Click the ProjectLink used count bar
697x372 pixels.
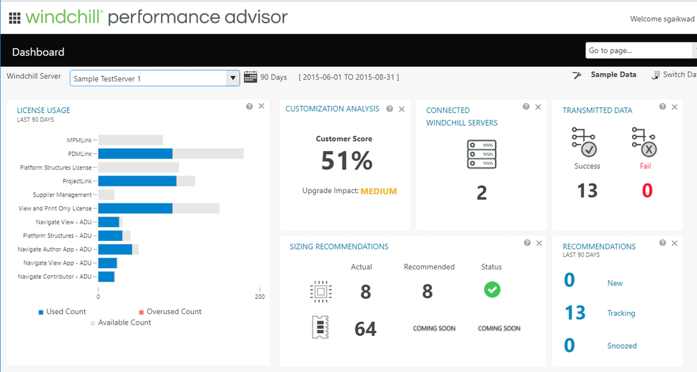tap(137, 181)
